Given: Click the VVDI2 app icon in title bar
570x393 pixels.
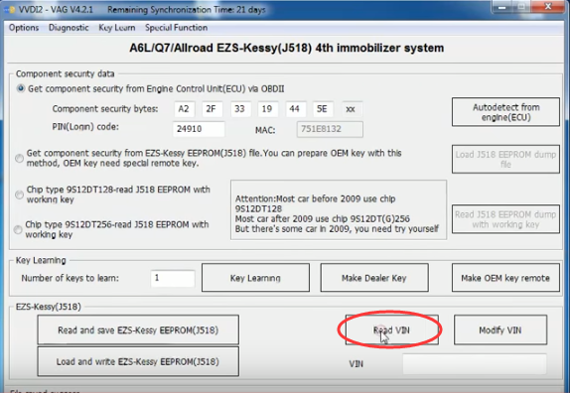Looking at the screenshot, I should click(x=9, y=10).
